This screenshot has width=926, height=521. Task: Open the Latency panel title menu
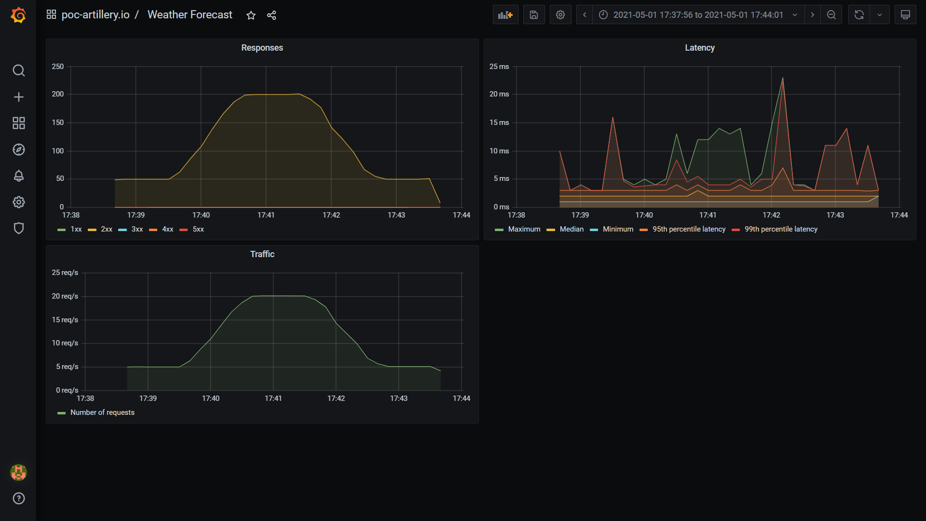click(x=699, y=48)
